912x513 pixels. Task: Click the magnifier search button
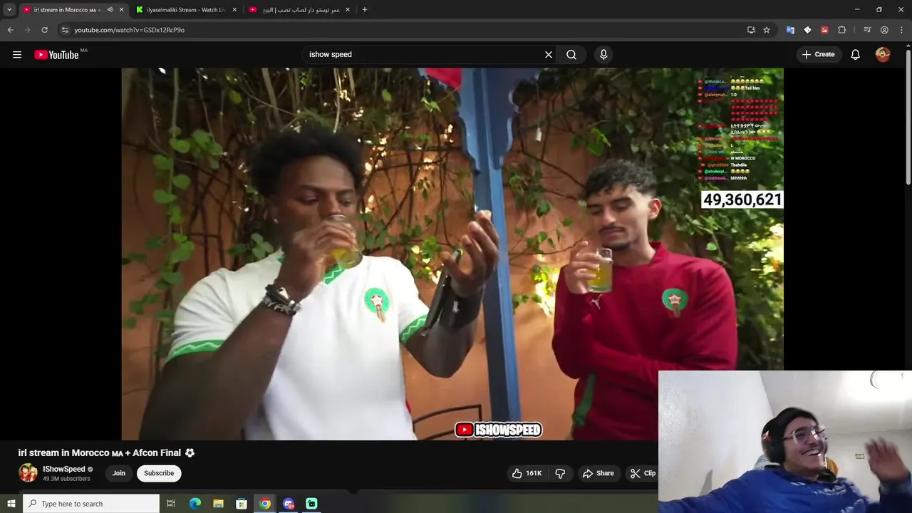click(571, 55)
